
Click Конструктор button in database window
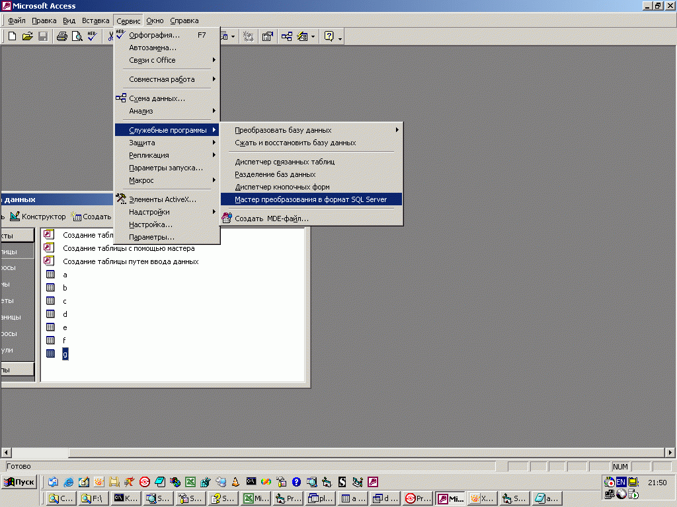pos(38,217)
